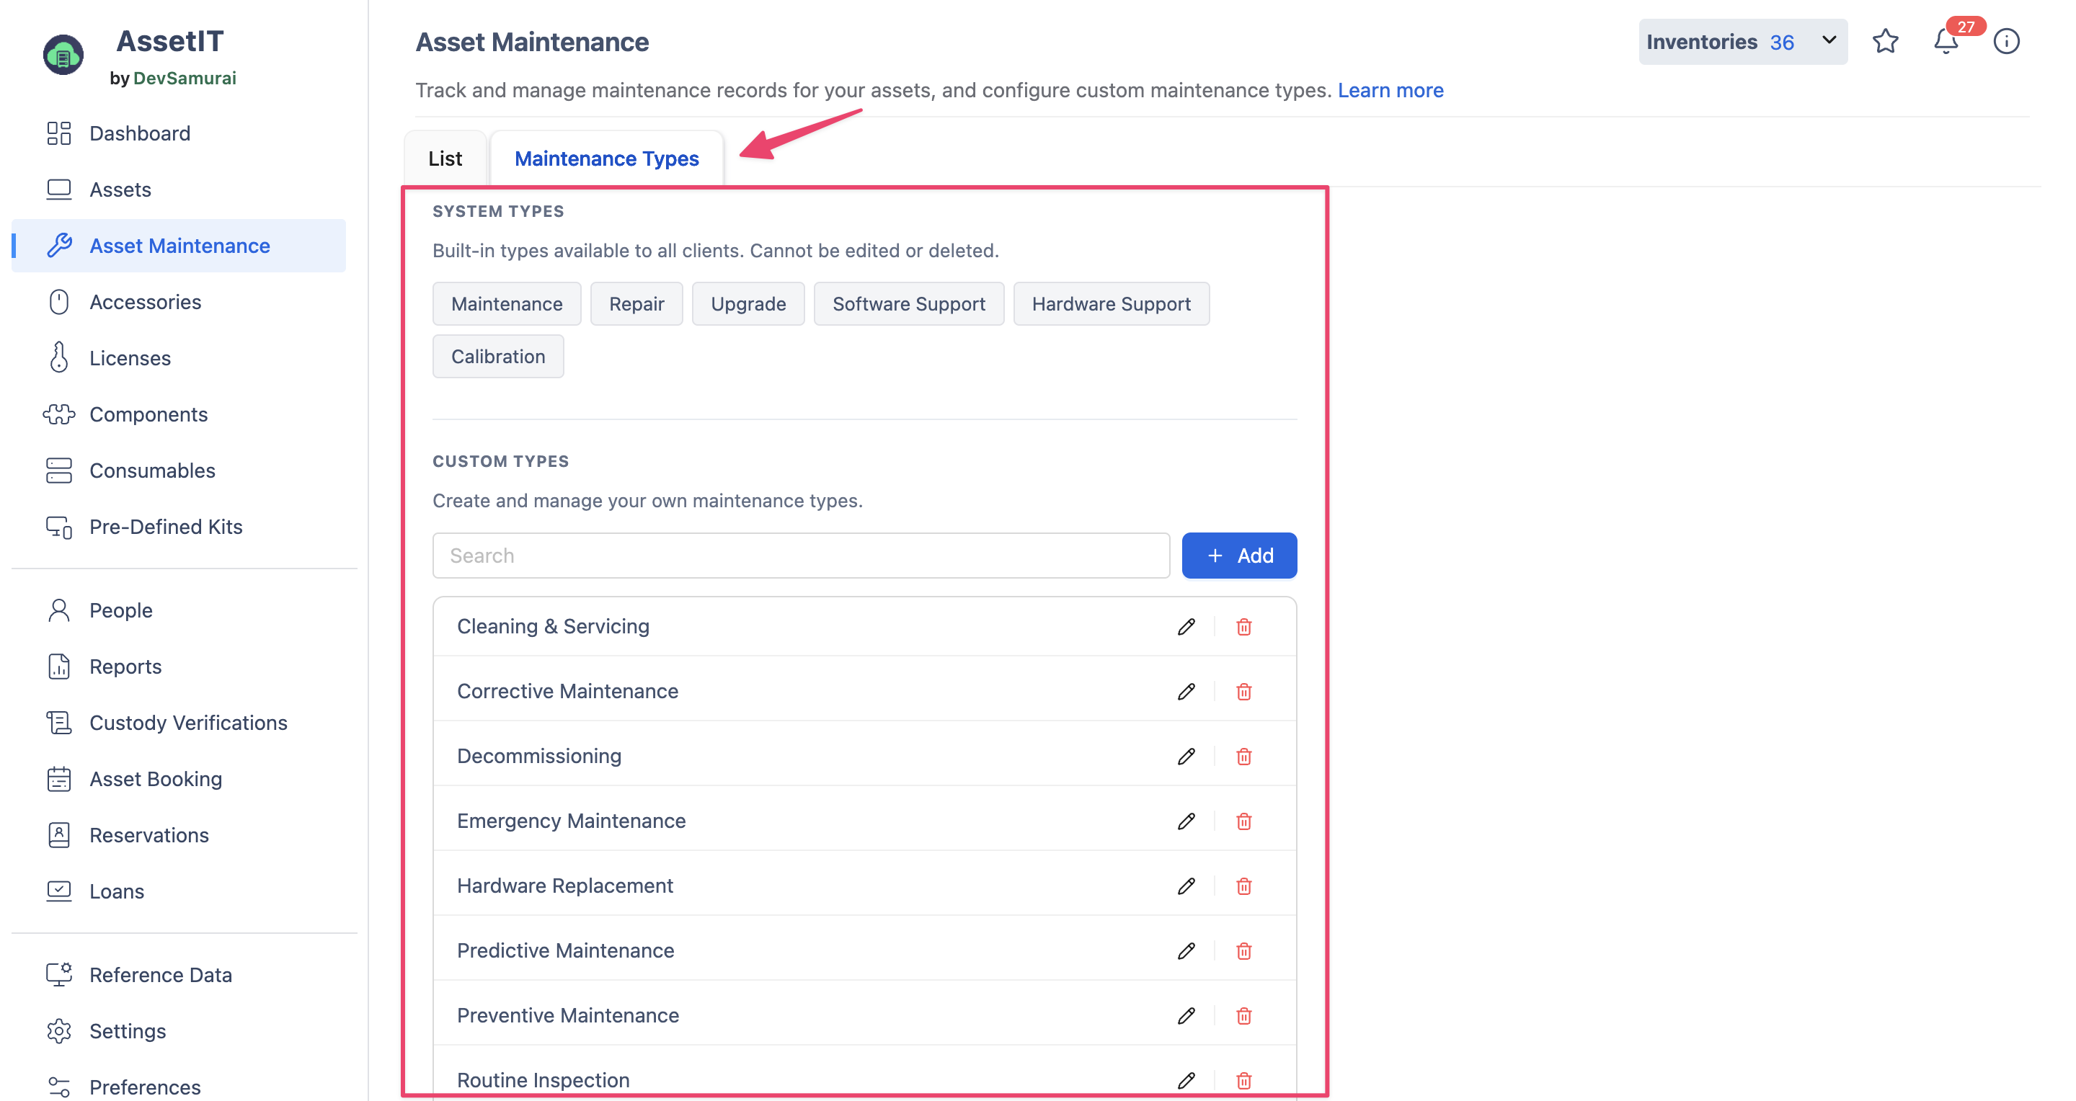
Task: Click the Dashboard grid icon
Action: [59, 133]
